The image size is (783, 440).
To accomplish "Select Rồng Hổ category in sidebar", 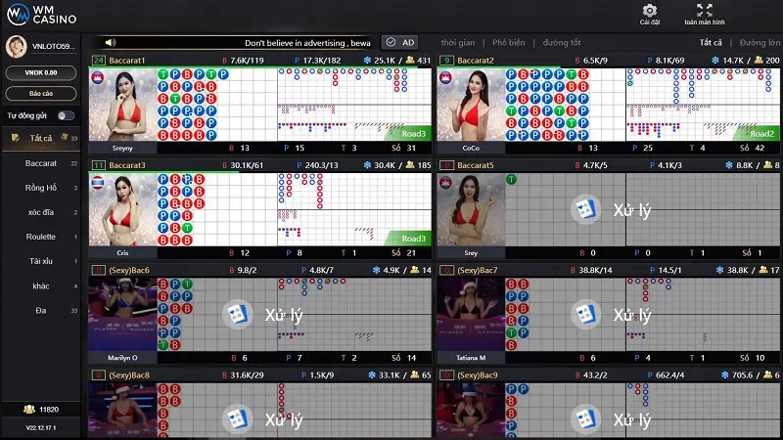I will pyautogui.click(x=41, y=188).
